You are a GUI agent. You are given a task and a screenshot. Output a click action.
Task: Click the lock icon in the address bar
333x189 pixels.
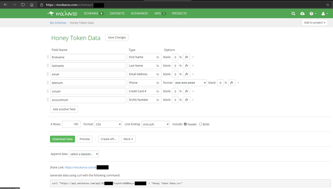(x=42, y=5)
